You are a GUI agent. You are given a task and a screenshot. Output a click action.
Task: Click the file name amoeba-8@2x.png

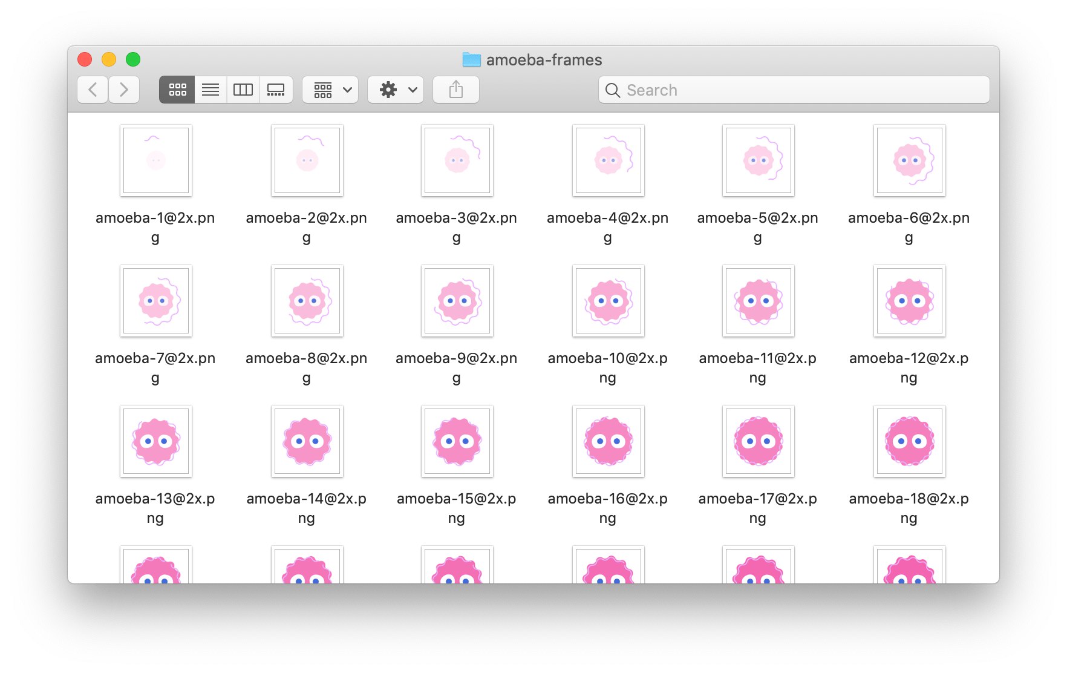(307, 367)
